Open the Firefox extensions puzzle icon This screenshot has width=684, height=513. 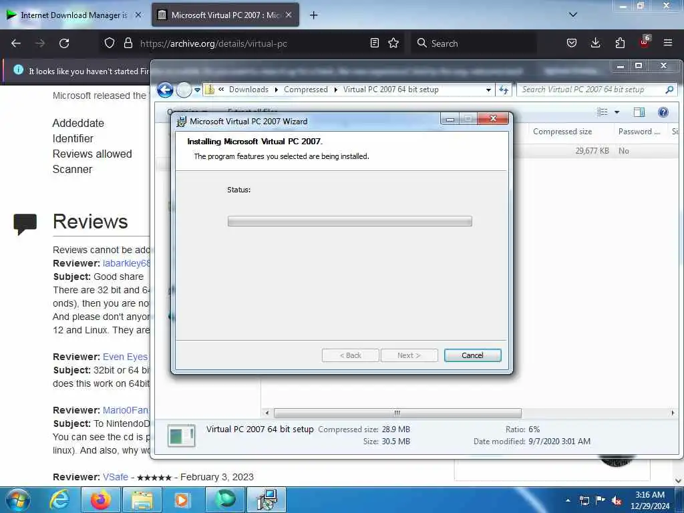pos(620,43)
